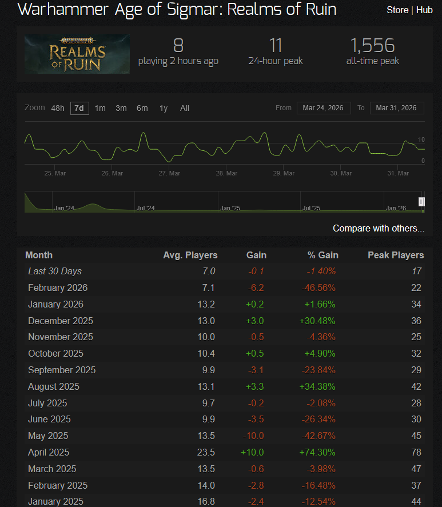The width and height of the screenshot is (442, 507).
Task: Click Compare with others link
Action: [x=379, y=228]
